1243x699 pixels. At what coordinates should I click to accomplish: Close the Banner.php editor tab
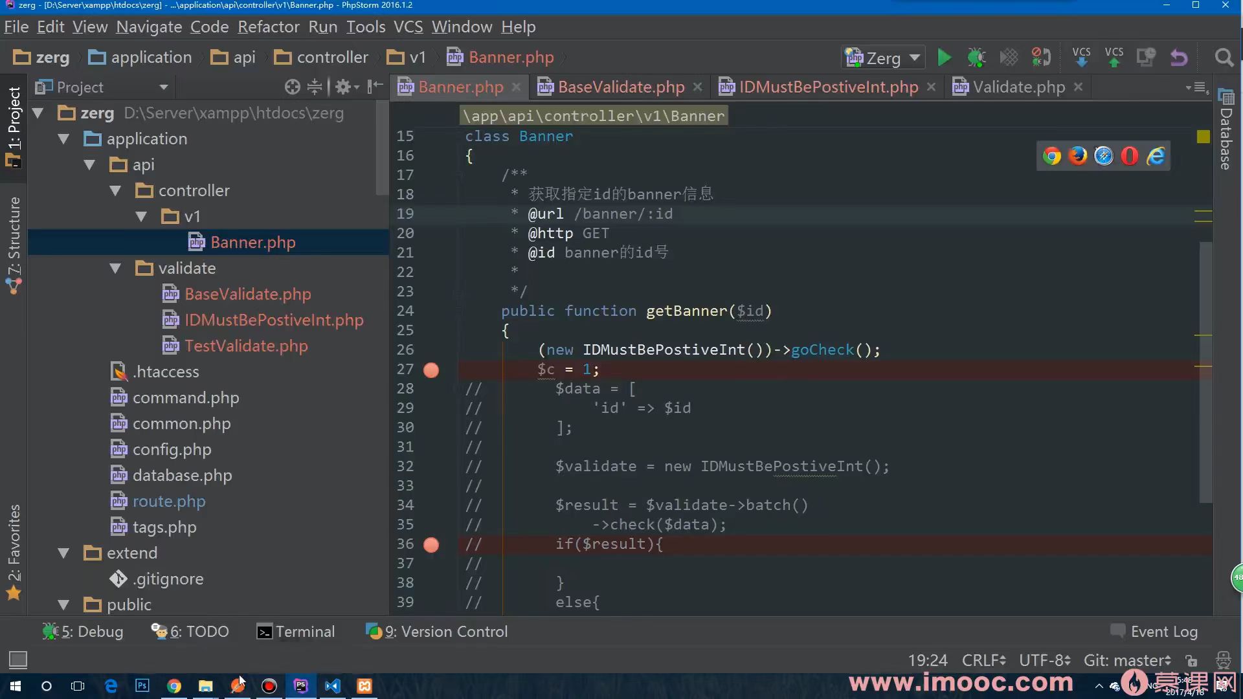[516, 87]
